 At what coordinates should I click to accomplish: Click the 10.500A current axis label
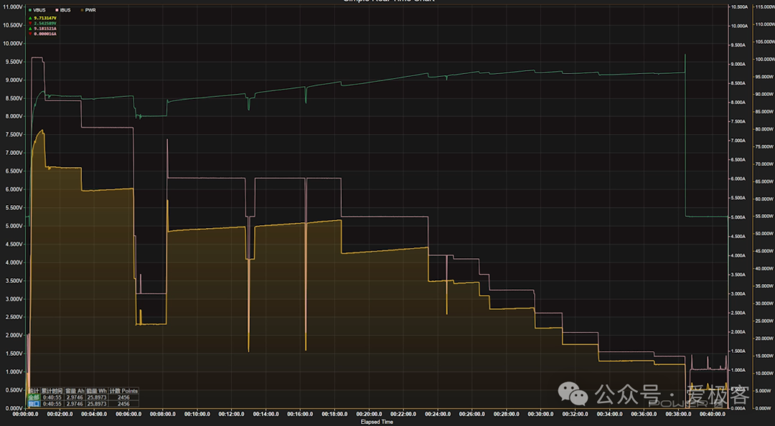(x=739, y=7)
